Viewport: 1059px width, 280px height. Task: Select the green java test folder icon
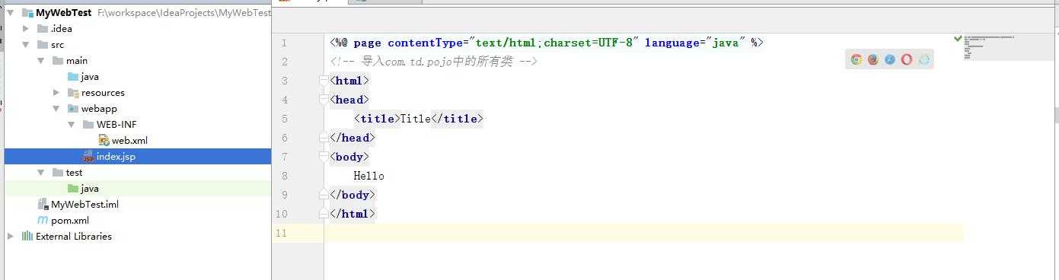click(x=73, y=189)
